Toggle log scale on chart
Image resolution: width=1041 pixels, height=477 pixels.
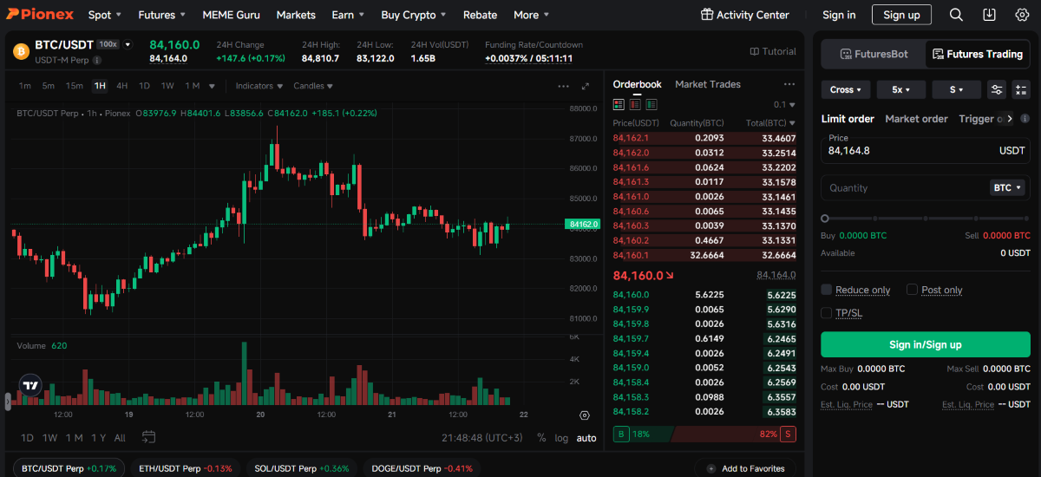tap(561, 438)
